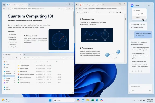Choose Compact (PiP) mode in Copilot menu

139,14
